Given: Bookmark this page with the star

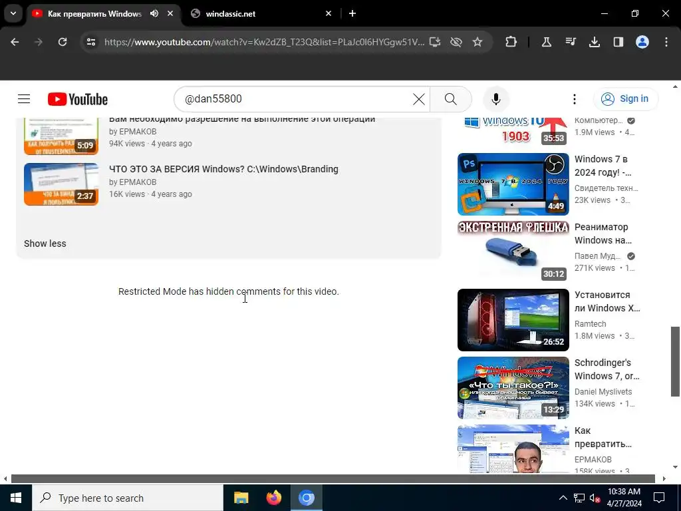Looking at the screenshot, I should [x=477, y=42].
